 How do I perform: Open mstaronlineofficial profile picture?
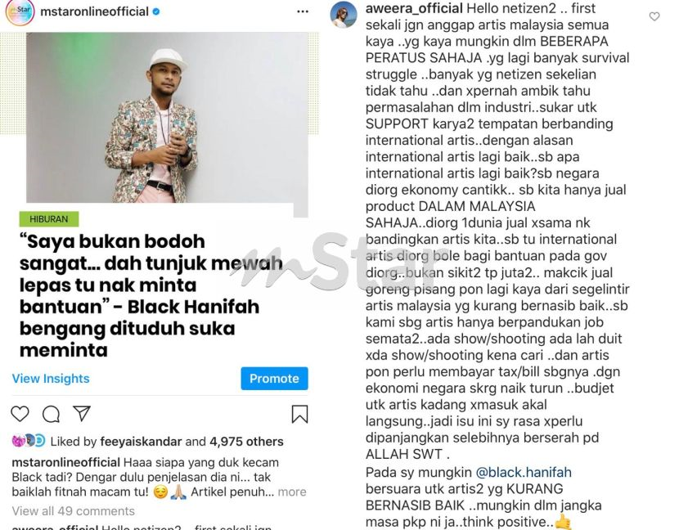[x=20, y=11]
